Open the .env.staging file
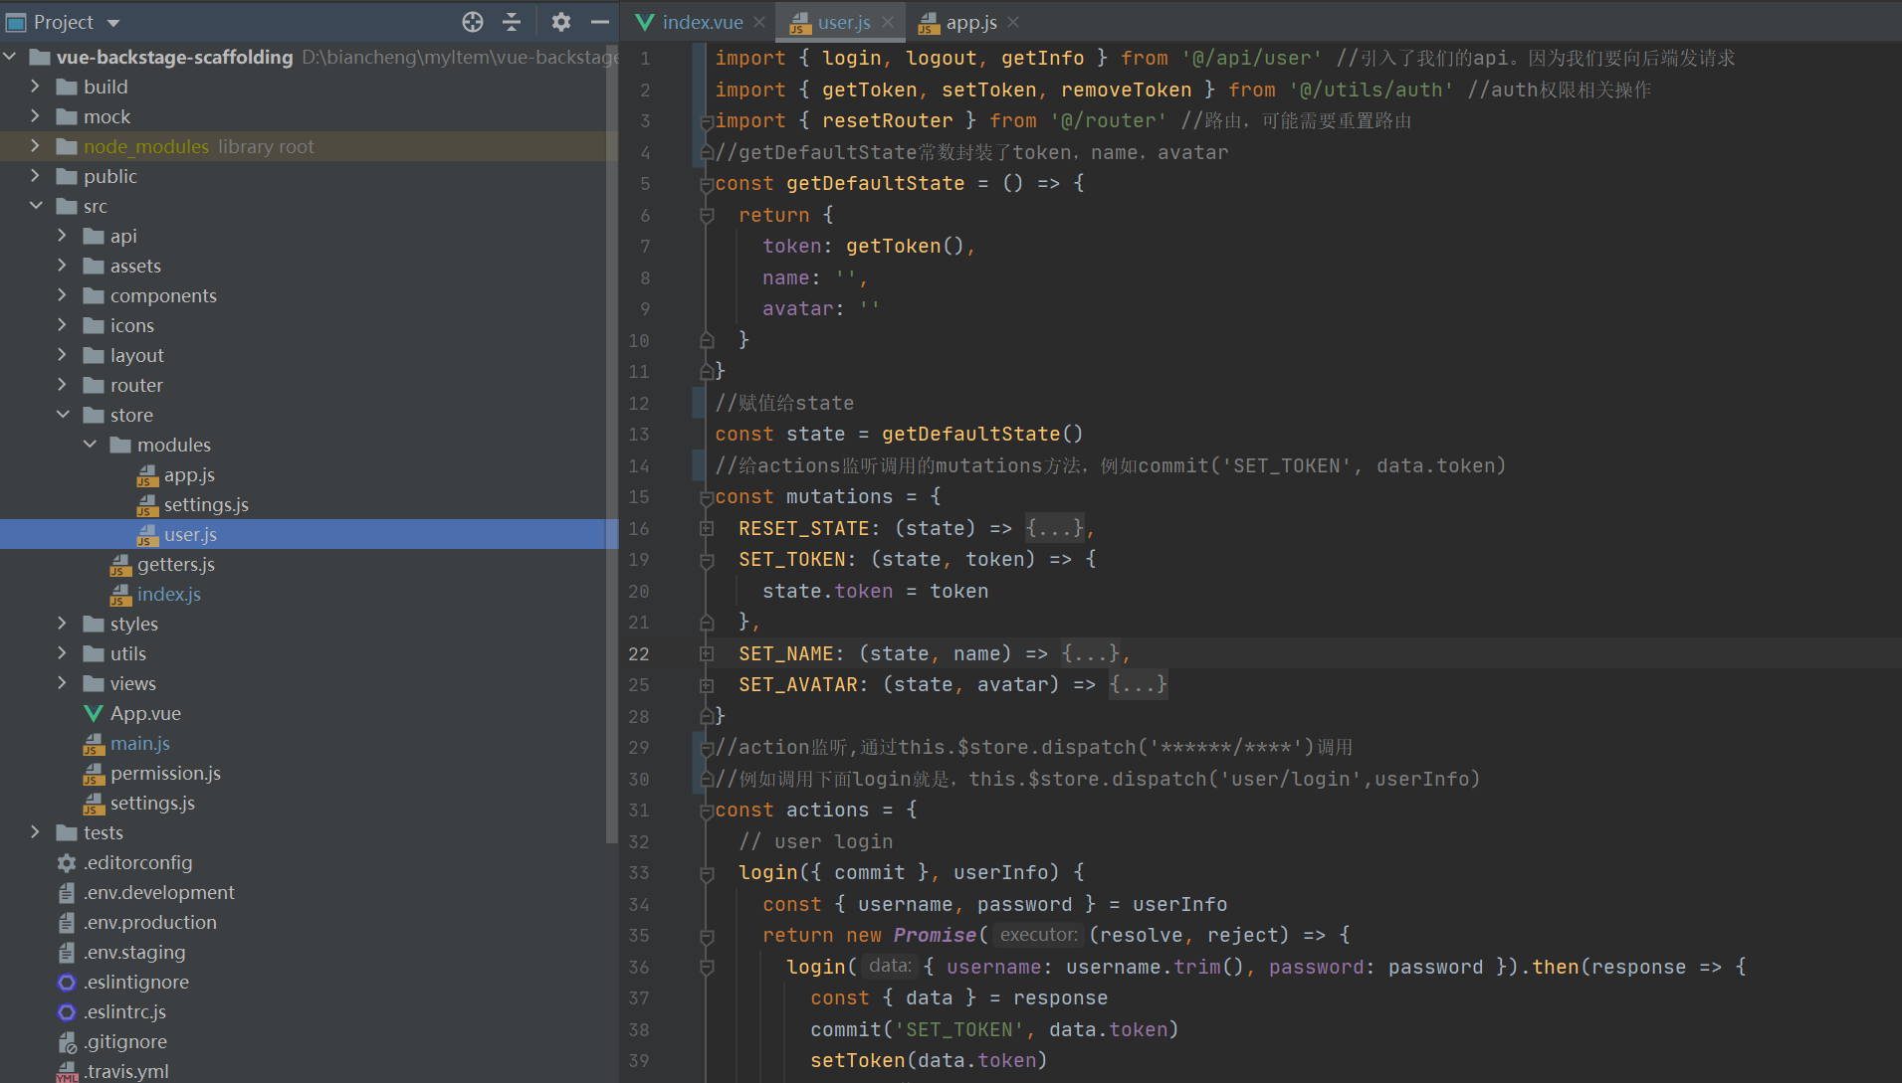Viewport: 1902px width, 1083px height. click(134, 952)
